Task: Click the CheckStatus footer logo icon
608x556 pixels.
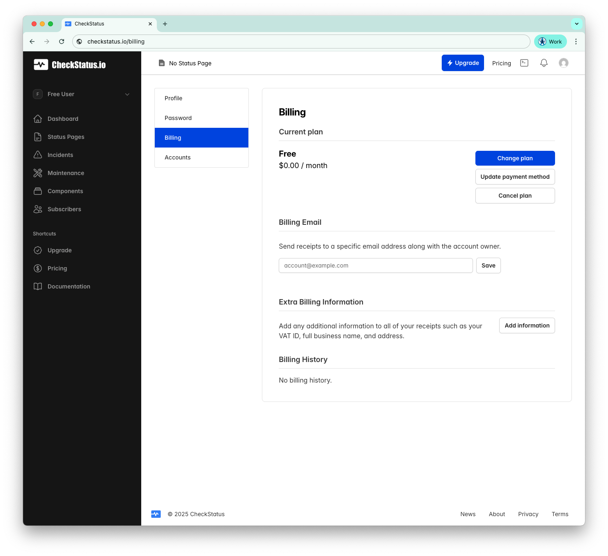Action: (x=156, y=514)
